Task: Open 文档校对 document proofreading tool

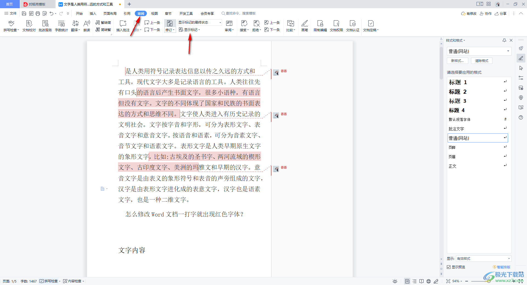Action: (x=29, y=26)
